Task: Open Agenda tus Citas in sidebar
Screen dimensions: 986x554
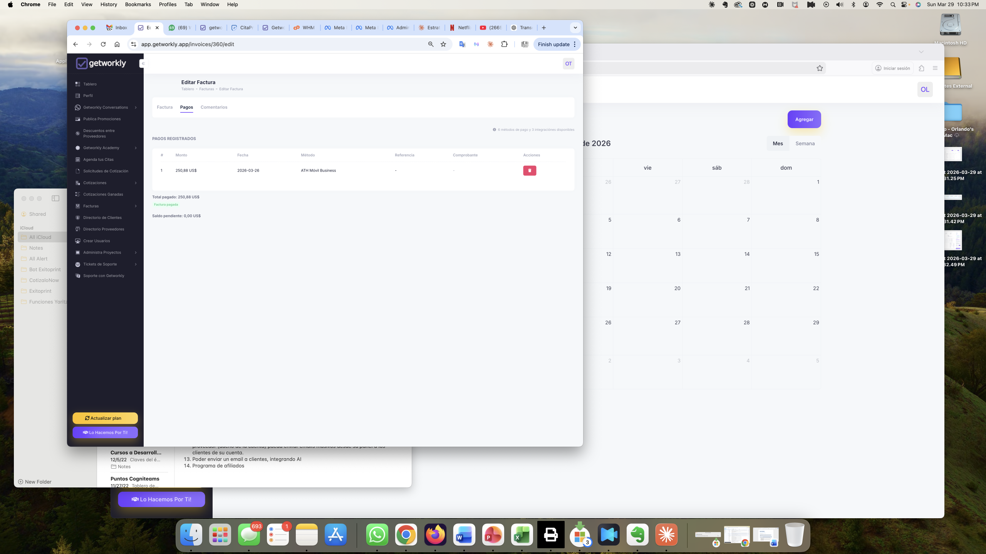Action: [98, 159]
